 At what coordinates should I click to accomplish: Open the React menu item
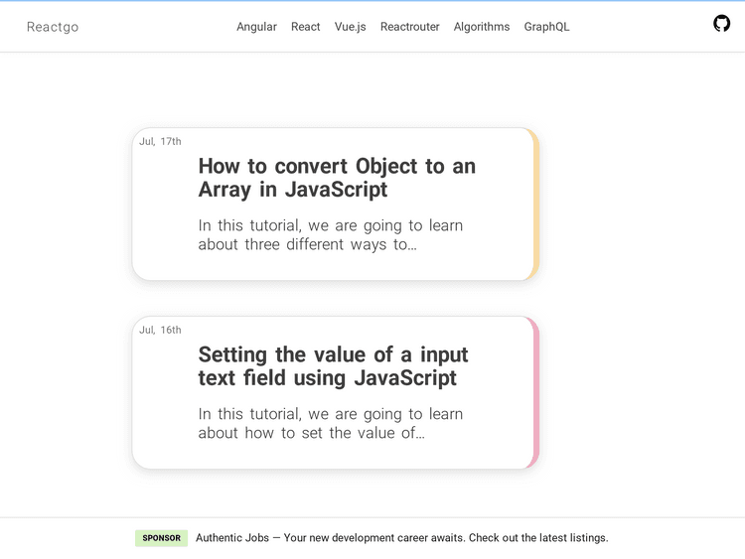pyautogui.click(x=306, y=27)
